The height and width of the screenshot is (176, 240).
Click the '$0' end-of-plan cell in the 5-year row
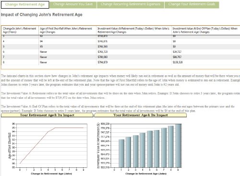point(205,47)
